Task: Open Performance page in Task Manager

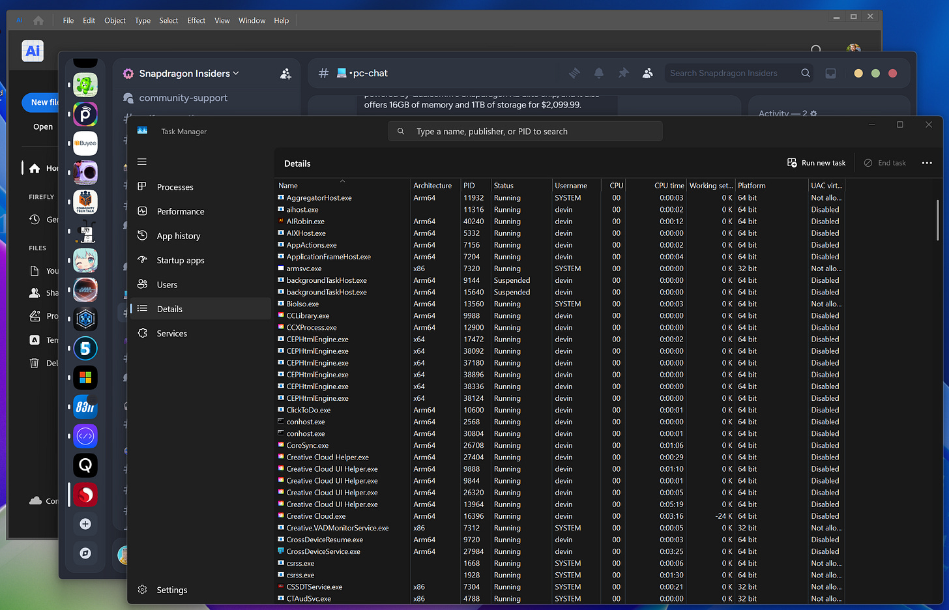Action: pyautogui.click(x=200, y=211)
